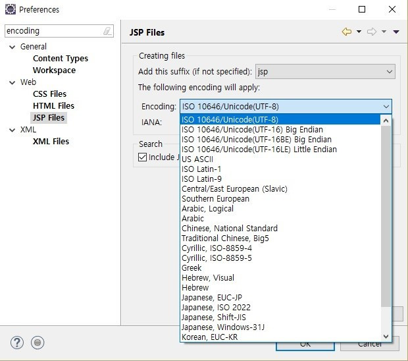
Task: Select Arabic, Logical encoding
Action: [280, 209]
